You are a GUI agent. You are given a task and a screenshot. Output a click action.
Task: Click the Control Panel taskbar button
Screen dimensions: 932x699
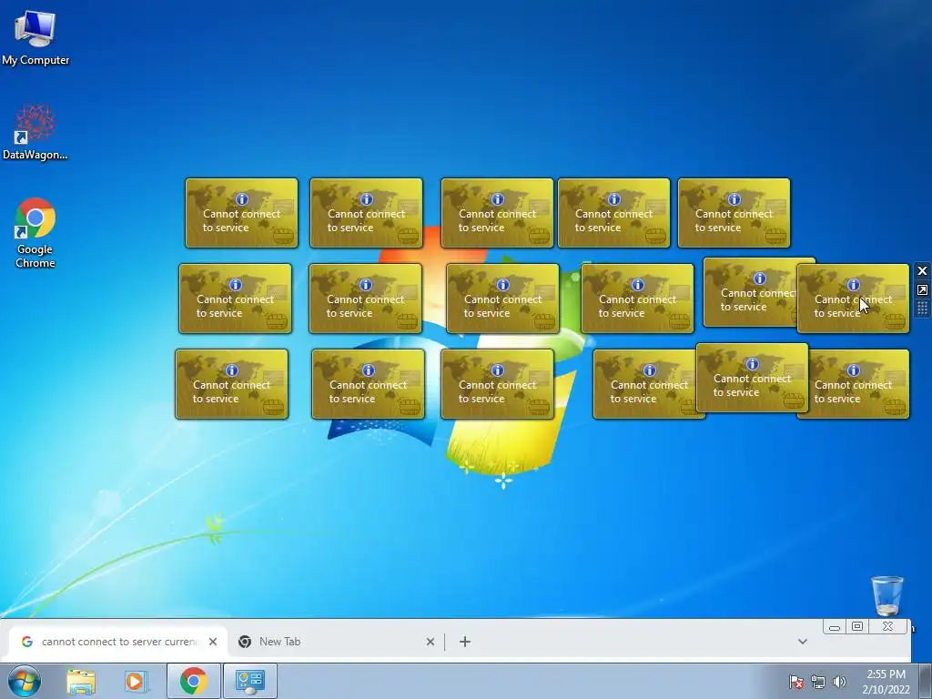point(249,681)
